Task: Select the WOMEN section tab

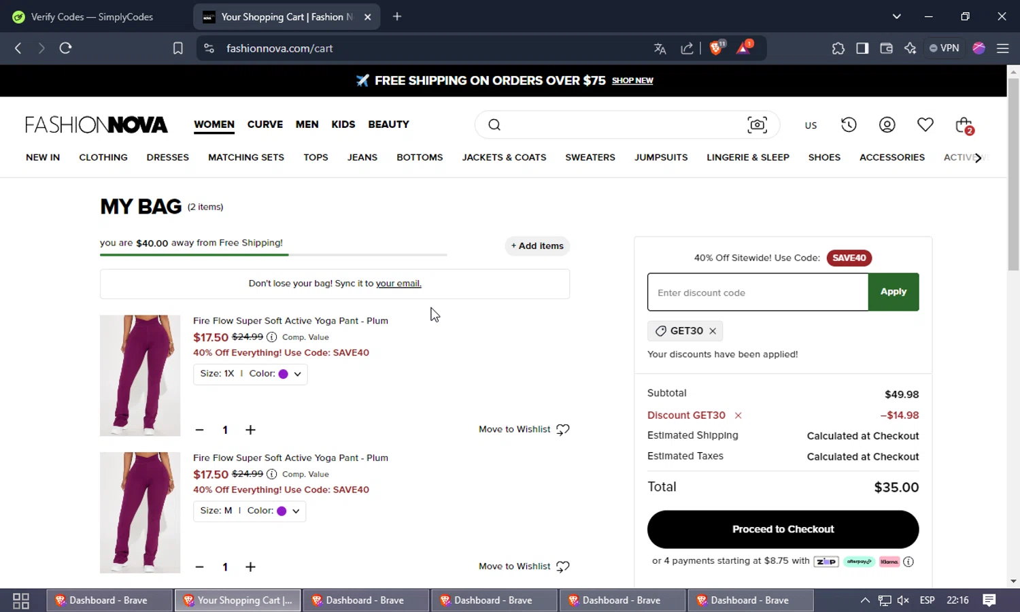Action: [214, 124]
